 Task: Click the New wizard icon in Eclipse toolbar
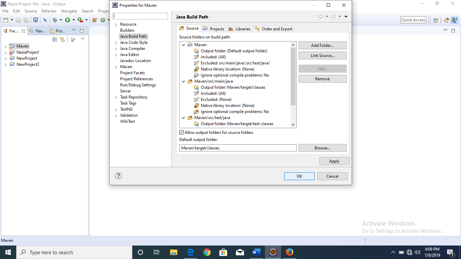[x=6, y=20]
